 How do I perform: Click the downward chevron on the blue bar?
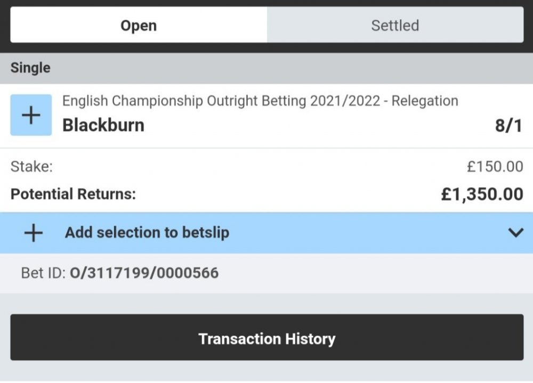pos(514,233)
